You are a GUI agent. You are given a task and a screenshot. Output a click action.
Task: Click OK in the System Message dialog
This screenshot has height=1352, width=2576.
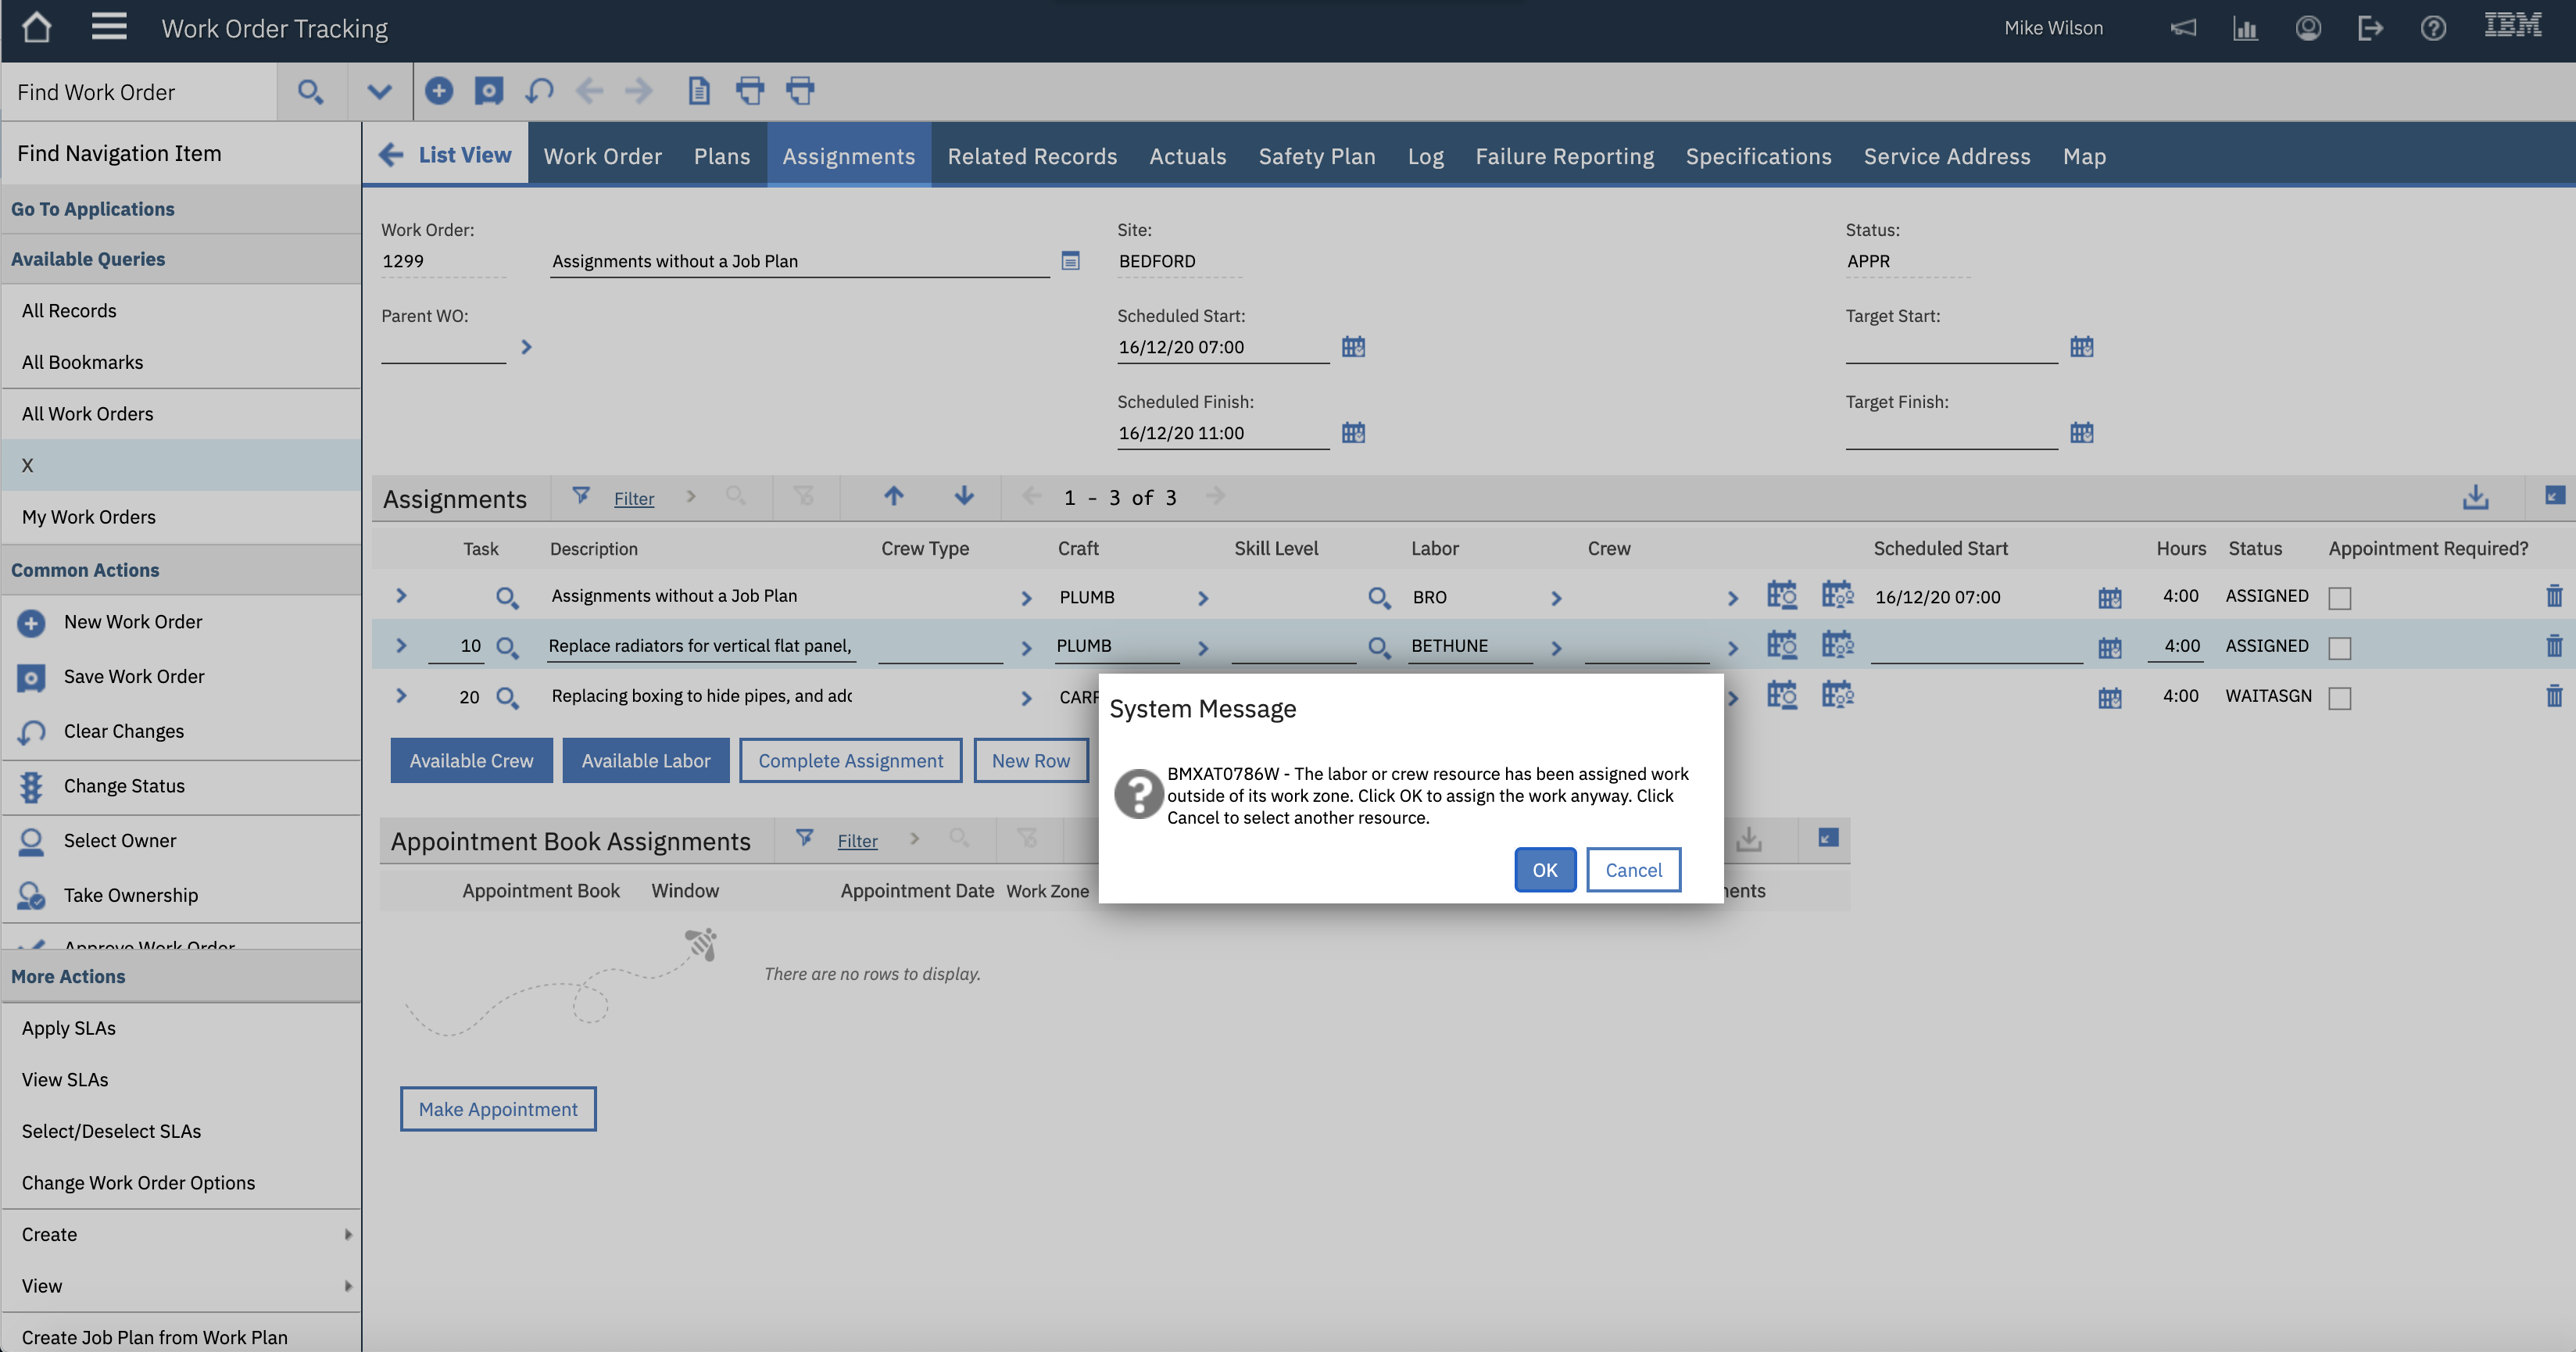point(1544,870)
